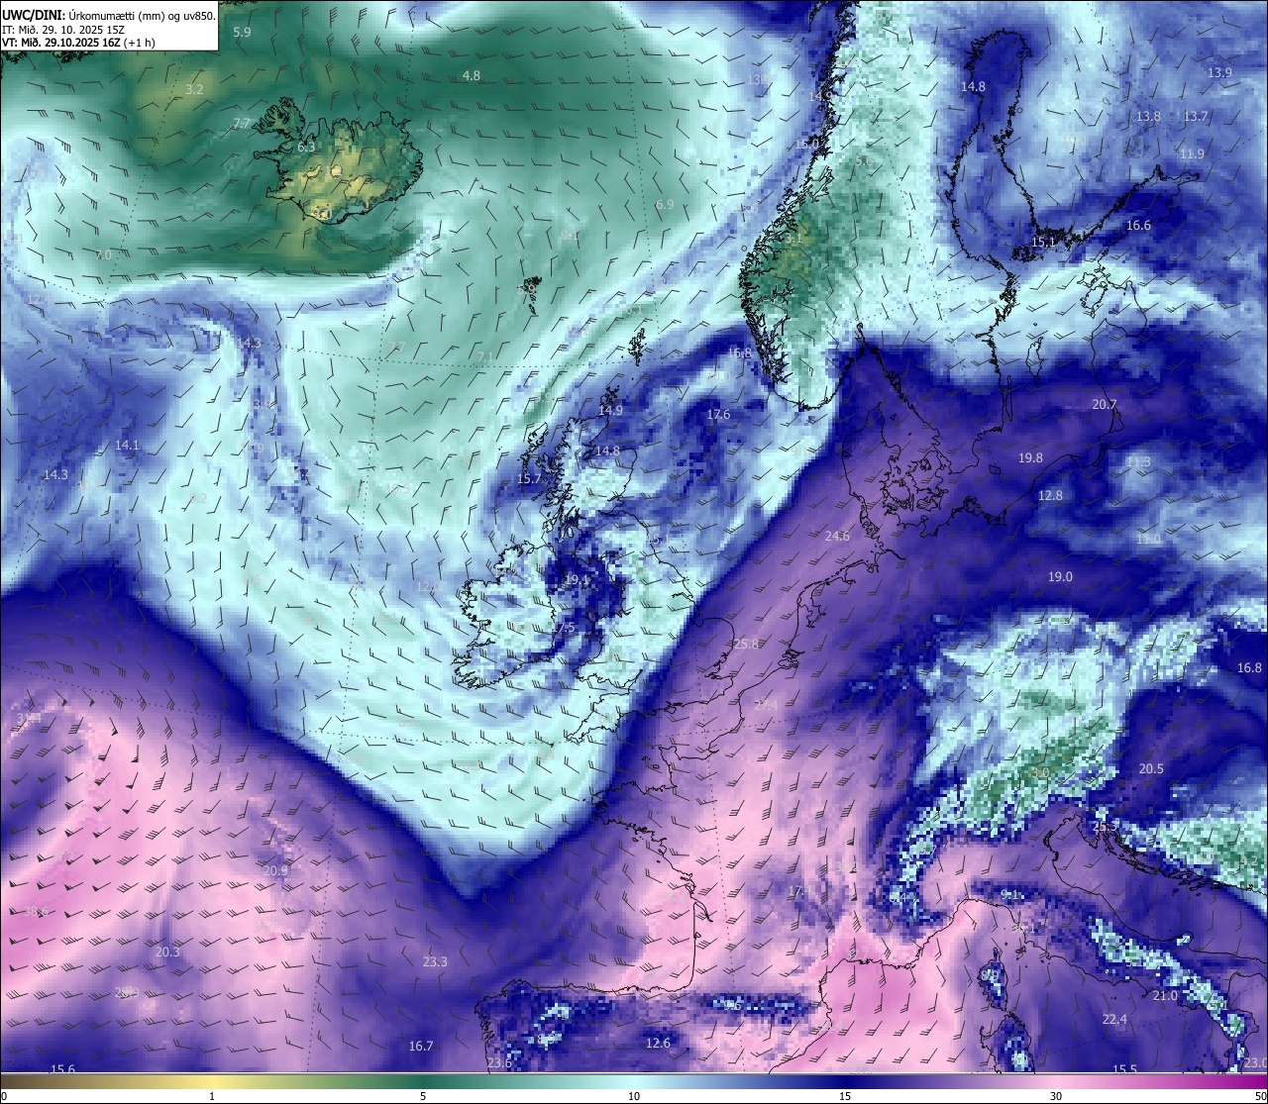Image resolution: width=1268 pixels, height=1104 pixels.
Task: Click the value 23.0 in bottom right corner
Action: pos(1256,1063)
